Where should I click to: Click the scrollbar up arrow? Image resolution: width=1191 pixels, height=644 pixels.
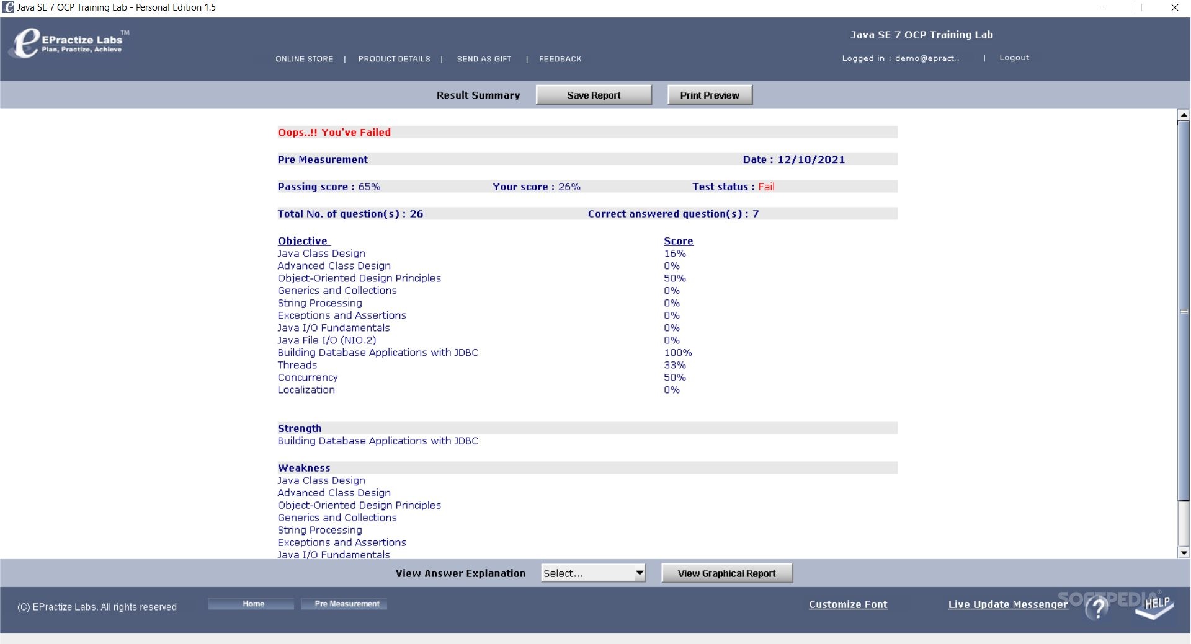pos(1184,115)
